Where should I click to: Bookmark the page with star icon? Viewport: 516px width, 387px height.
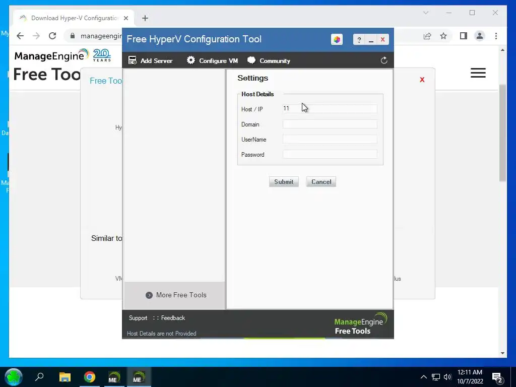[x=443, y=36]
